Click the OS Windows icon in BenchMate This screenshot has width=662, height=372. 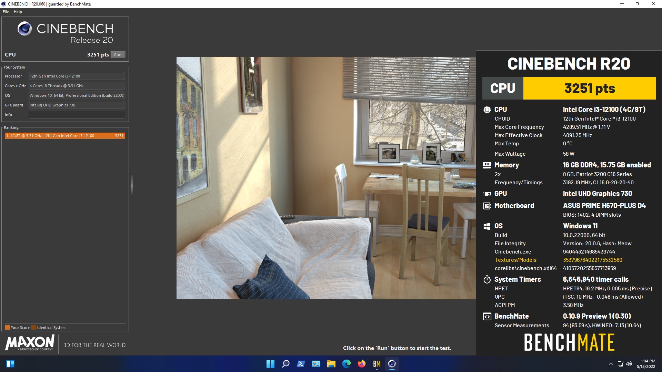click(487, 226)
